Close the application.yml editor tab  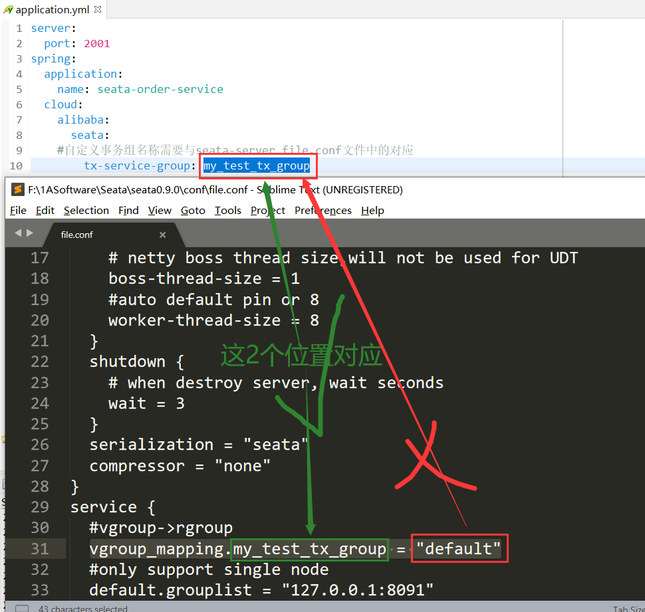coord(98,9)
